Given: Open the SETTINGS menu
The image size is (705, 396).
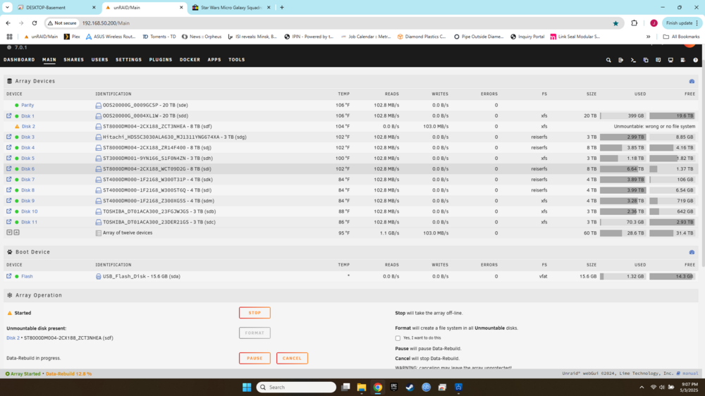Looking at the screenshot, I should 128,60.
